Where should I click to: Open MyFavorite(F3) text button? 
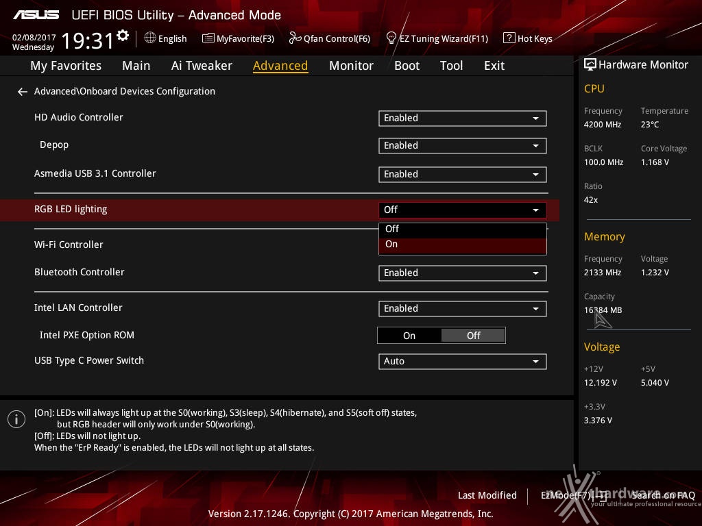245,39
